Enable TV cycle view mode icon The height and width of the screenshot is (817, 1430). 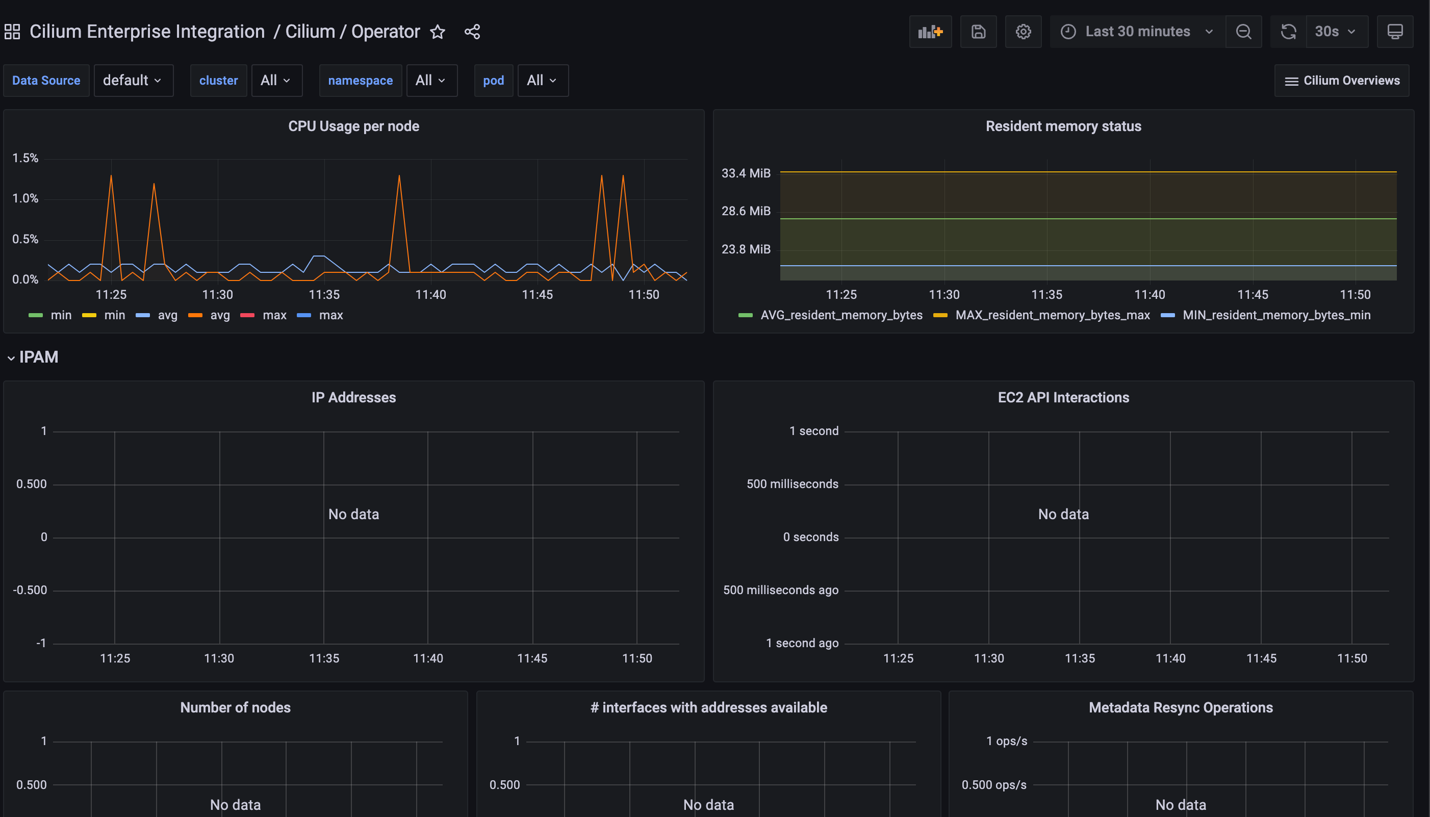(x=1395, y=32)
